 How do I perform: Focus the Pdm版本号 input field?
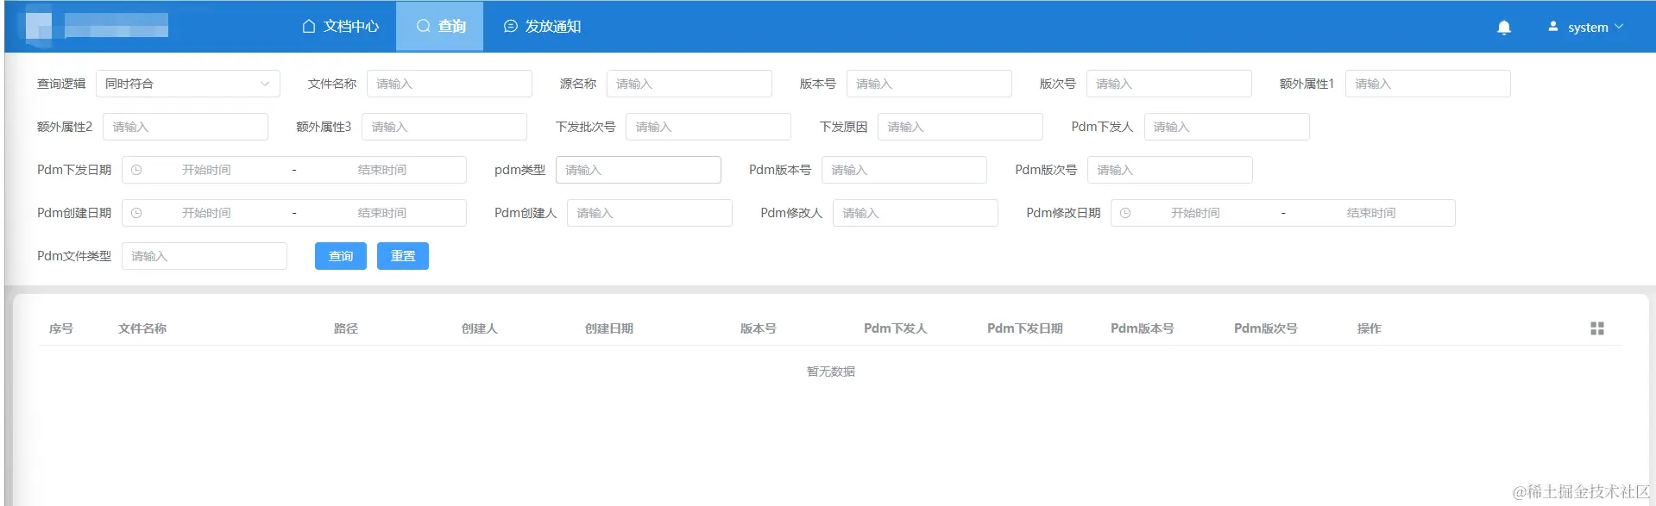904,170
